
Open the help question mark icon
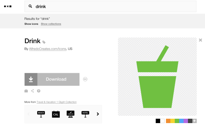[x=39, y=91]
